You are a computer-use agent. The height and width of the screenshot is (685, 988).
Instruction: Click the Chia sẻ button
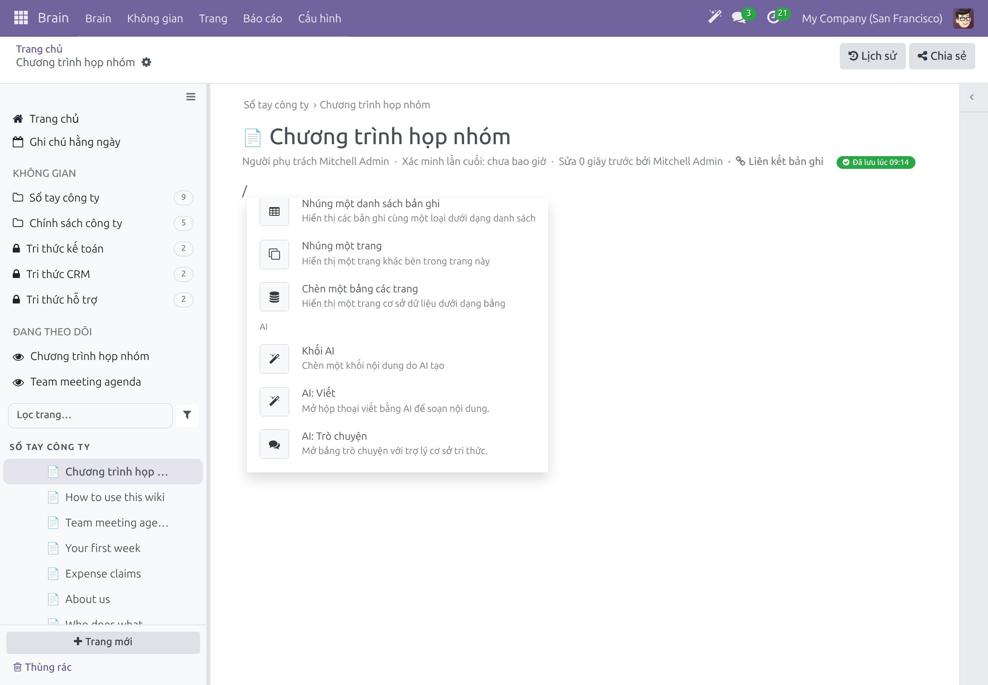942,56
